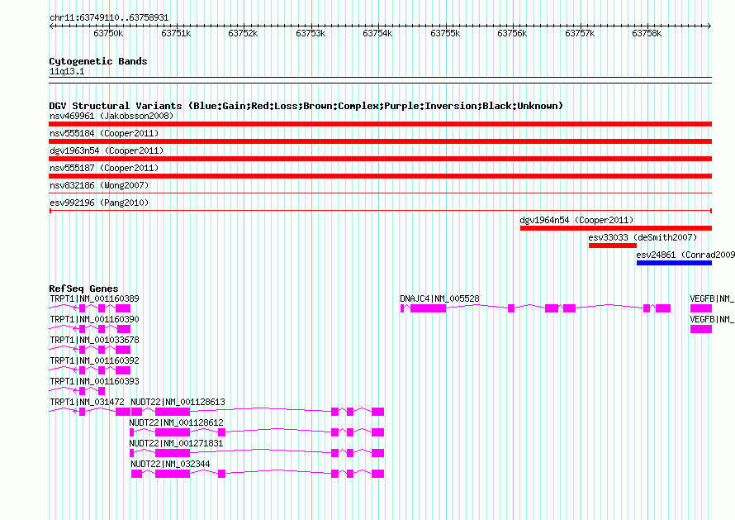735x520 pixels.
Task: Open transcript label TRPT1|NM_001160390
Action: 94,319
